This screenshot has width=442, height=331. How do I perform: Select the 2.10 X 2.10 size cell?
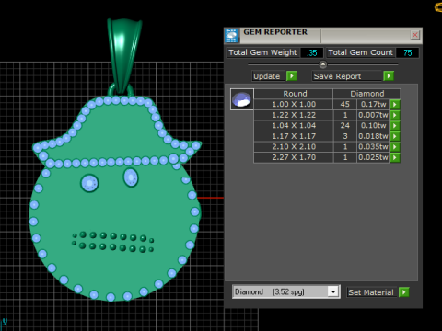pyautogui.click(x=294, y=147)
